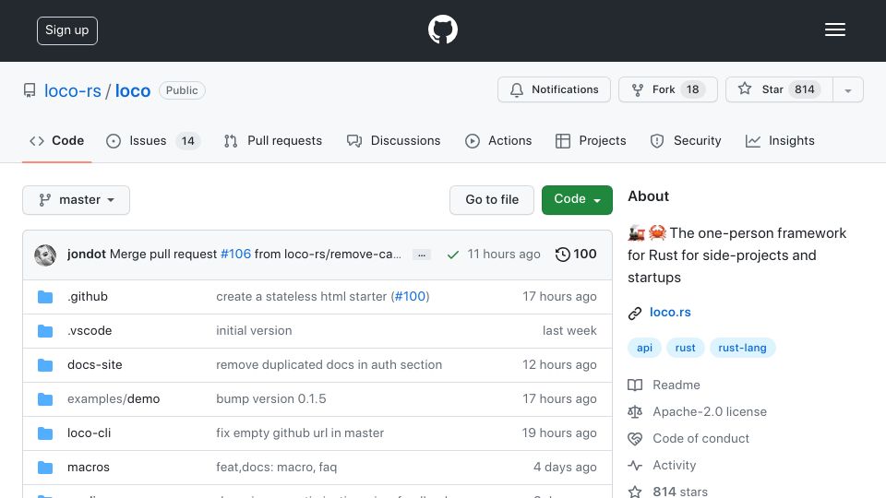Star the repository
The image size is (886, 498).
779,89
